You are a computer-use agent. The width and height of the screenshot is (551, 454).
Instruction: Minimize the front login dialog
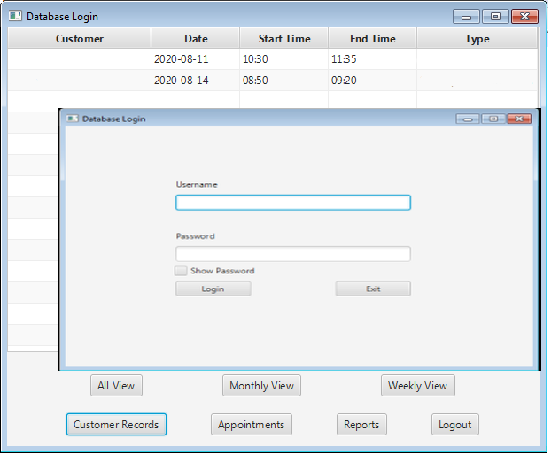(x=468, y=119)
